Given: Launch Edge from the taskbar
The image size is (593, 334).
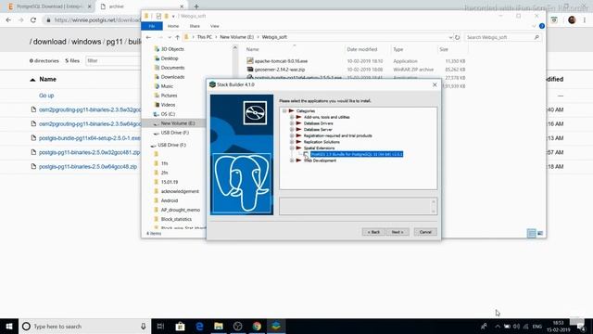Looking at the screenshot, I should (x=199, y=326).
